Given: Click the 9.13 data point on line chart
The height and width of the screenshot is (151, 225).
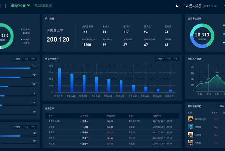Looking at the screenshot, I should point(208,82).
